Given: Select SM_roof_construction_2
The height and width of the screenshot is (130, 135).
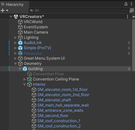Looking at the screenshot, I should click(x=59, y=126).
